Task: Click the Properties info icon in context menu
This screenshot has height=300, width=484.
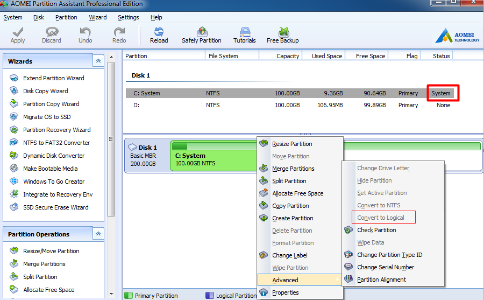Action: 264,292
